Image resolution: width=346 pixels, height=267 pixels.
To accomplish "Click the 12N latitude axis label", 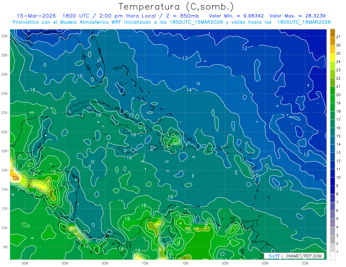I will click(x=5, y=209).
